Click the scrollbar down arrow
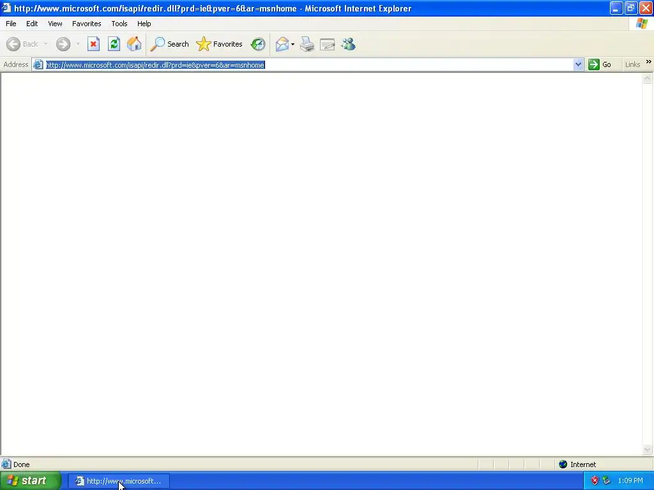The image size is (654, 490). [x=648, y=449]
